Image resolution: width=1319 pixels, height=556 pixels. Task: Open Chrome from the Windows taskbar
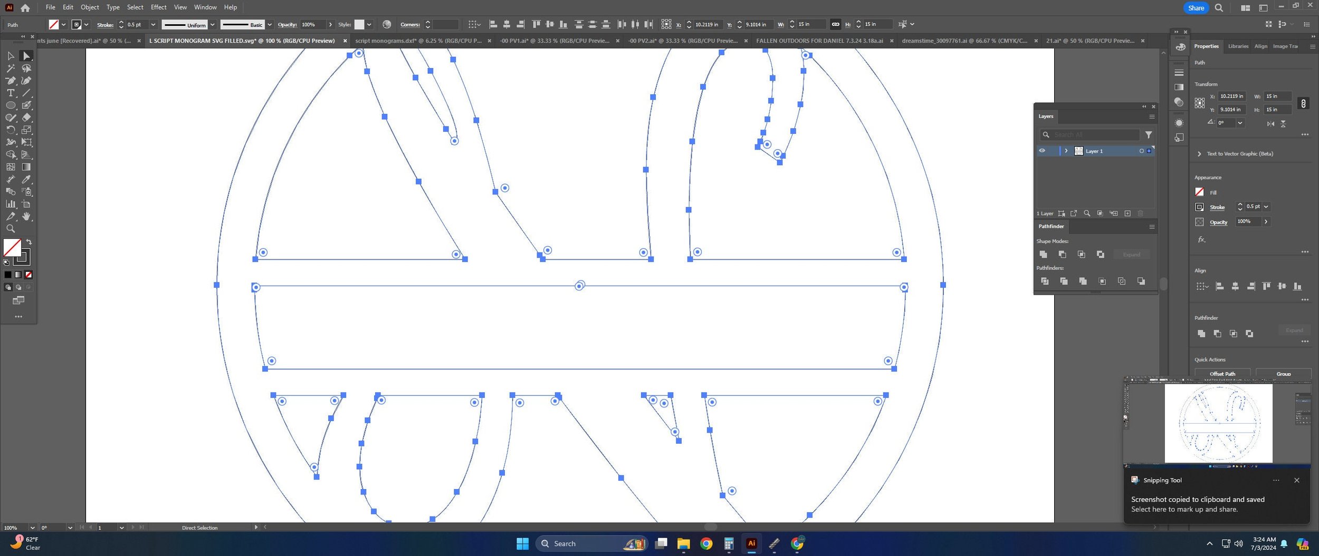pos(706,544)
